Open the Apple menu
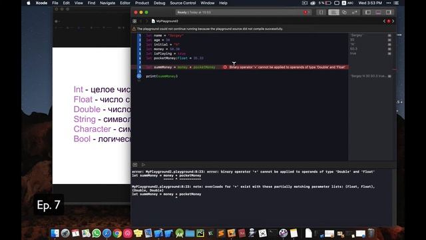This screenshot has height=240, width=426. click(29, 3)
